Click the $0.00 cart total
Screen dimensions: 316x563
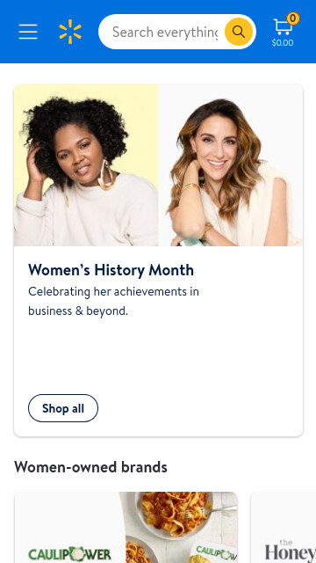(283, 43)
